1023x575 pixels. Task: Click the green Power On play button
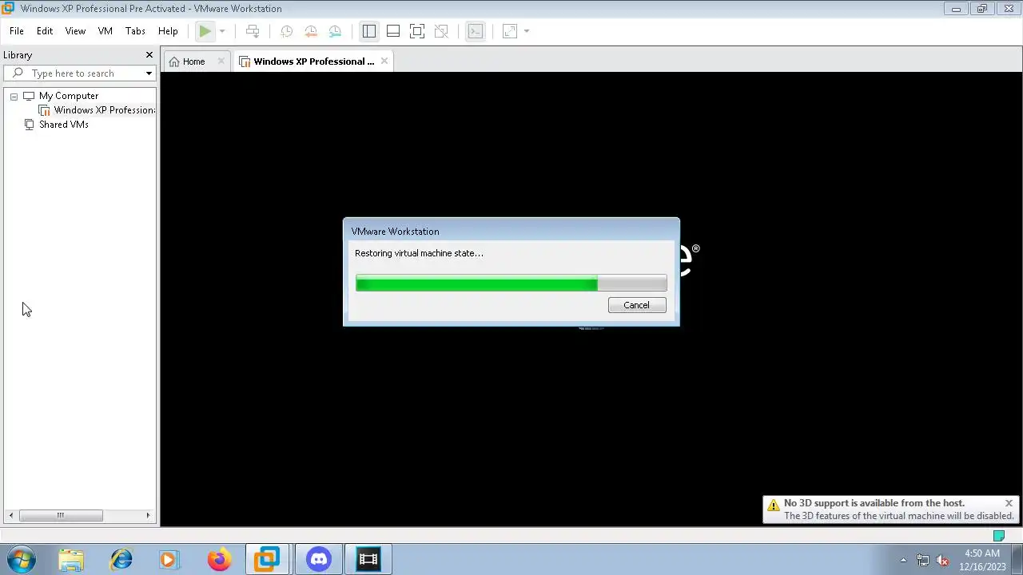point(205,31)
